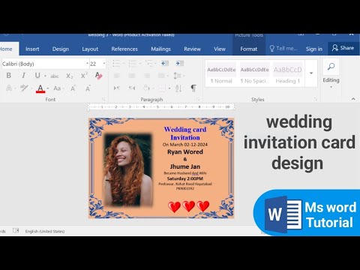Click Text Highlight Color icon
This screenshot has height=270, width=360.
pos(24,88)
